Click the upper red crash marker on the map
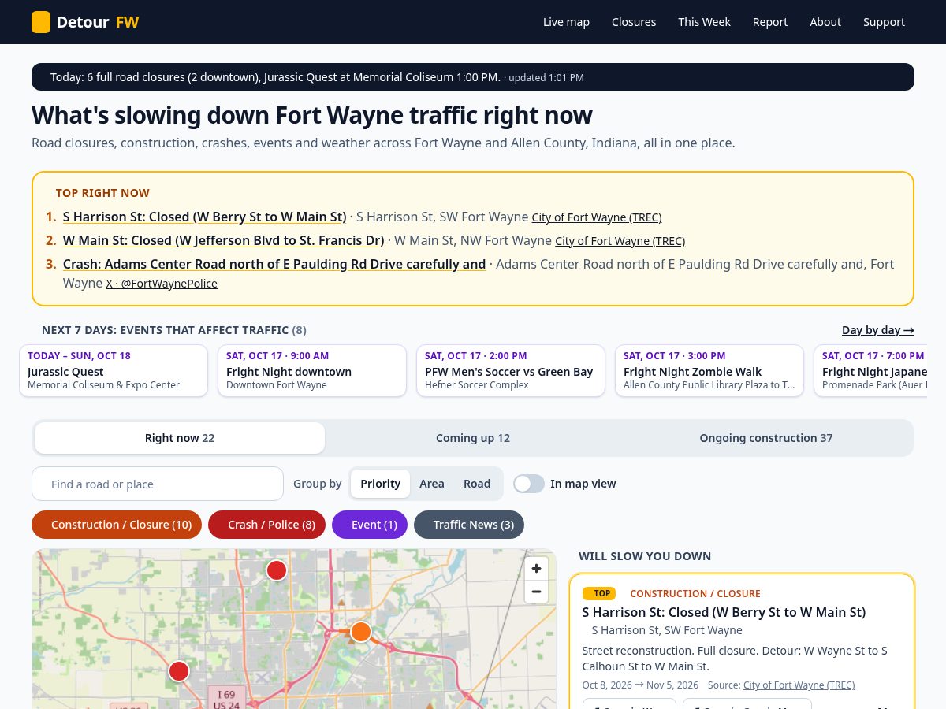This screenshot has height=709, width=946. 276,570
